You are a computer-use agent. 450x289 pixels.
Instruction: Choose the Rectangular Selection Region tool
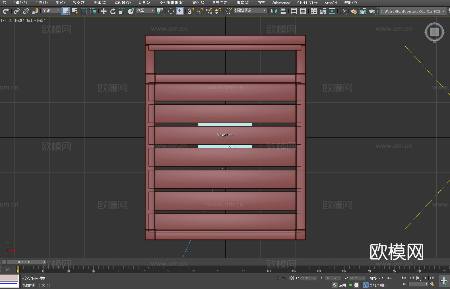84,11
